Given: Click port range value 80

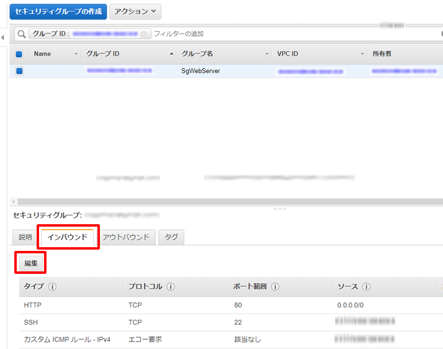Looking at the screenshot, I should tap(238, 305).
